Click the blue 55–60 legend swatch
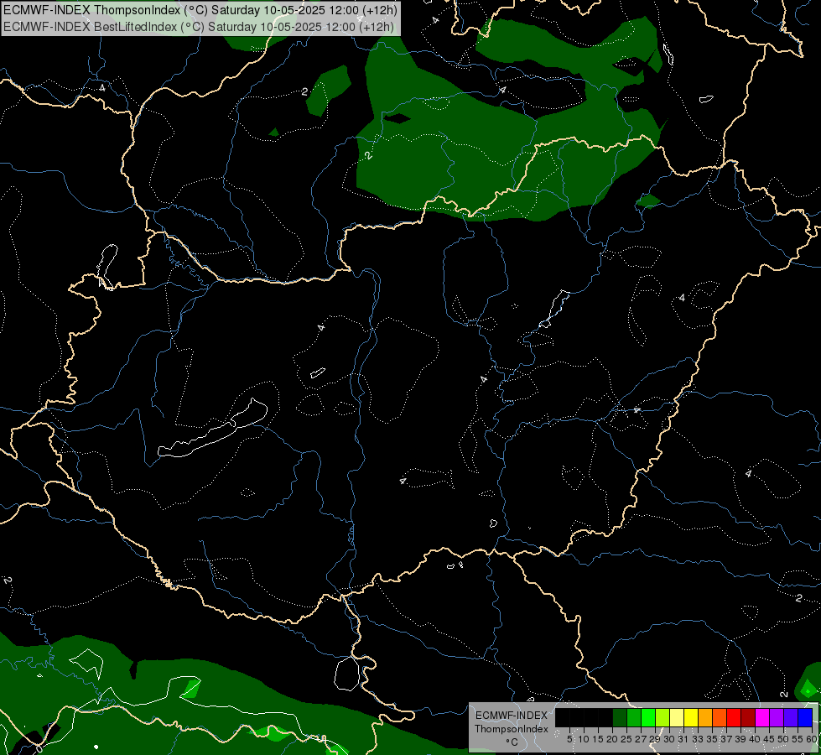 tap(805, 717)
